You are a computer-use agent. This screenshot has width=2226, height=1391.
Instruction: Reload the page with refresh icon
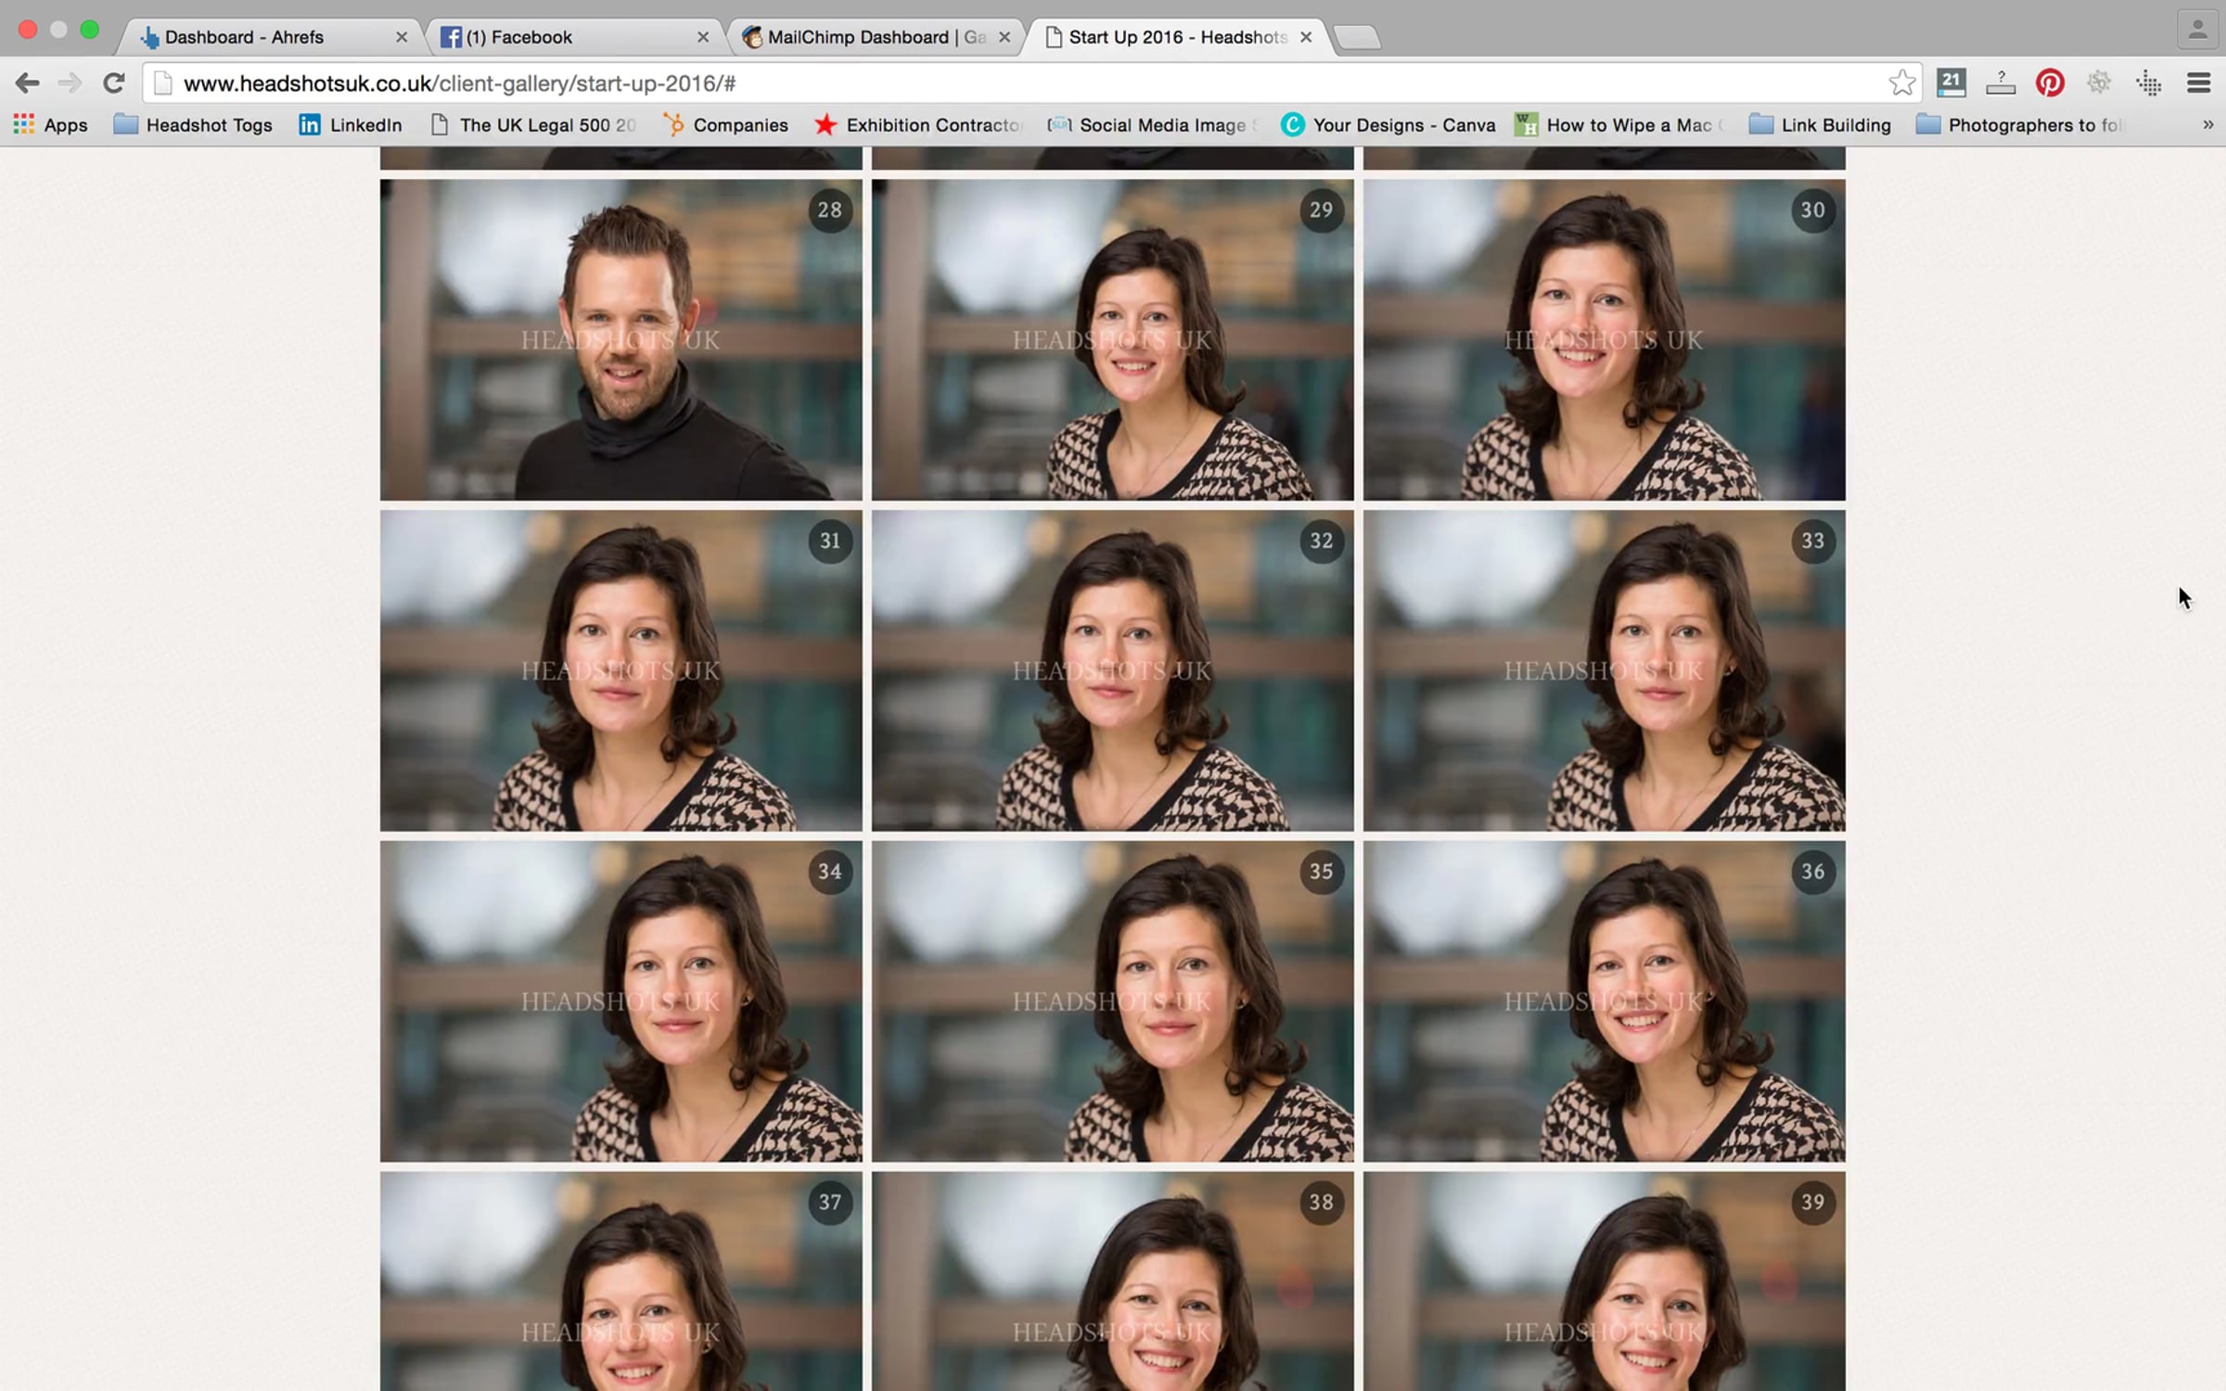pos(113,83)
